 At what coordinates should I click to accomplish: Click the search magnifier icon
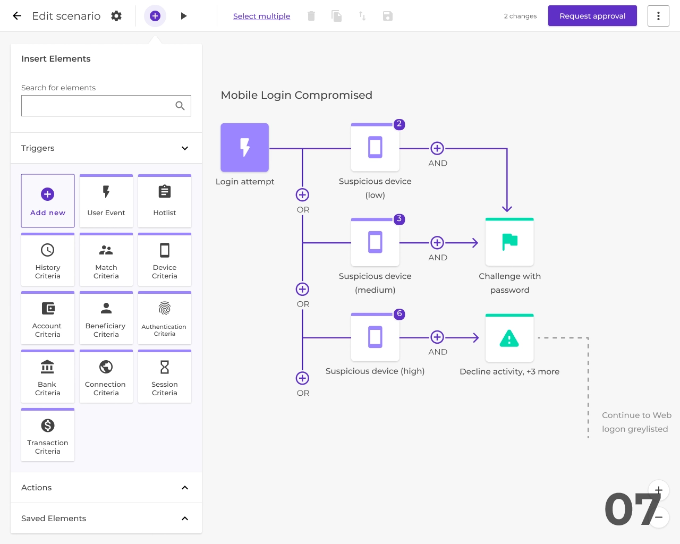[x=180, y=106]
